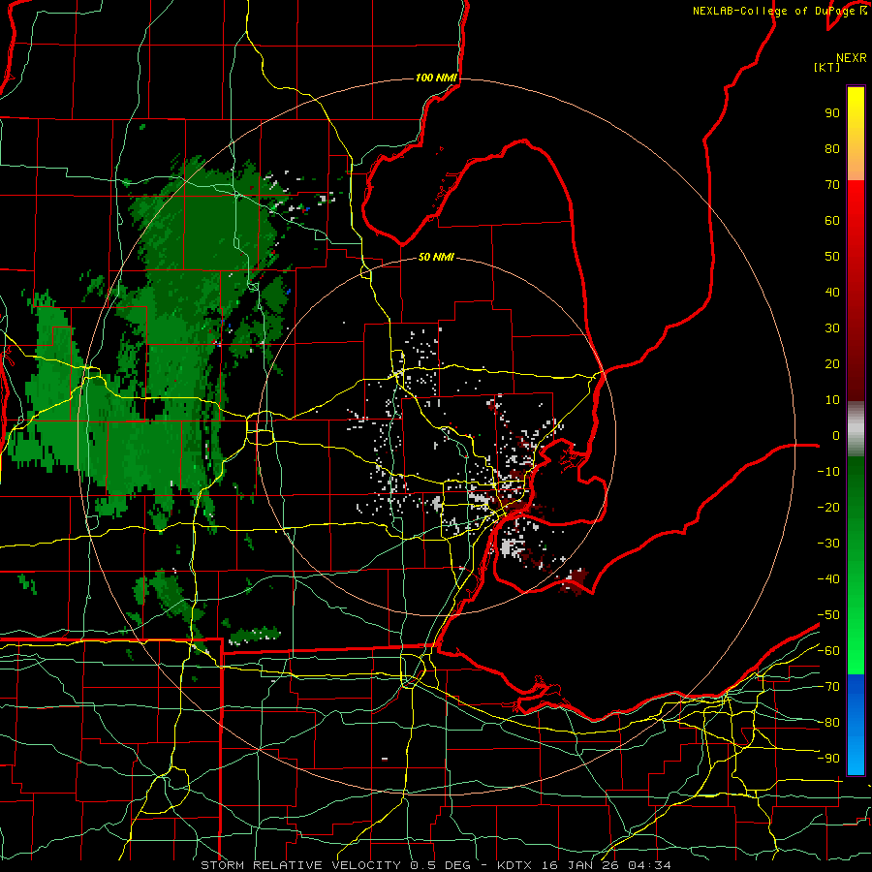Image resolution: width=872 pixels, height=872 pixels.
Task: Select the "50" value on the velocity scale
Action: [x=832, y=257]
